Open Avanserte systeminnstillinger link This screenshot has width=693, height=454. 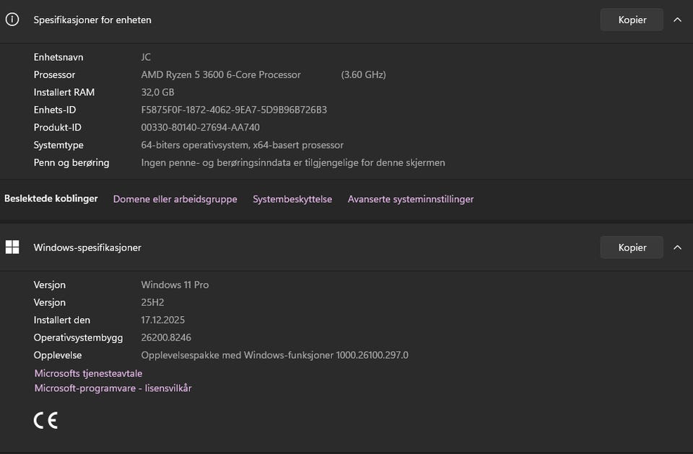411,199
